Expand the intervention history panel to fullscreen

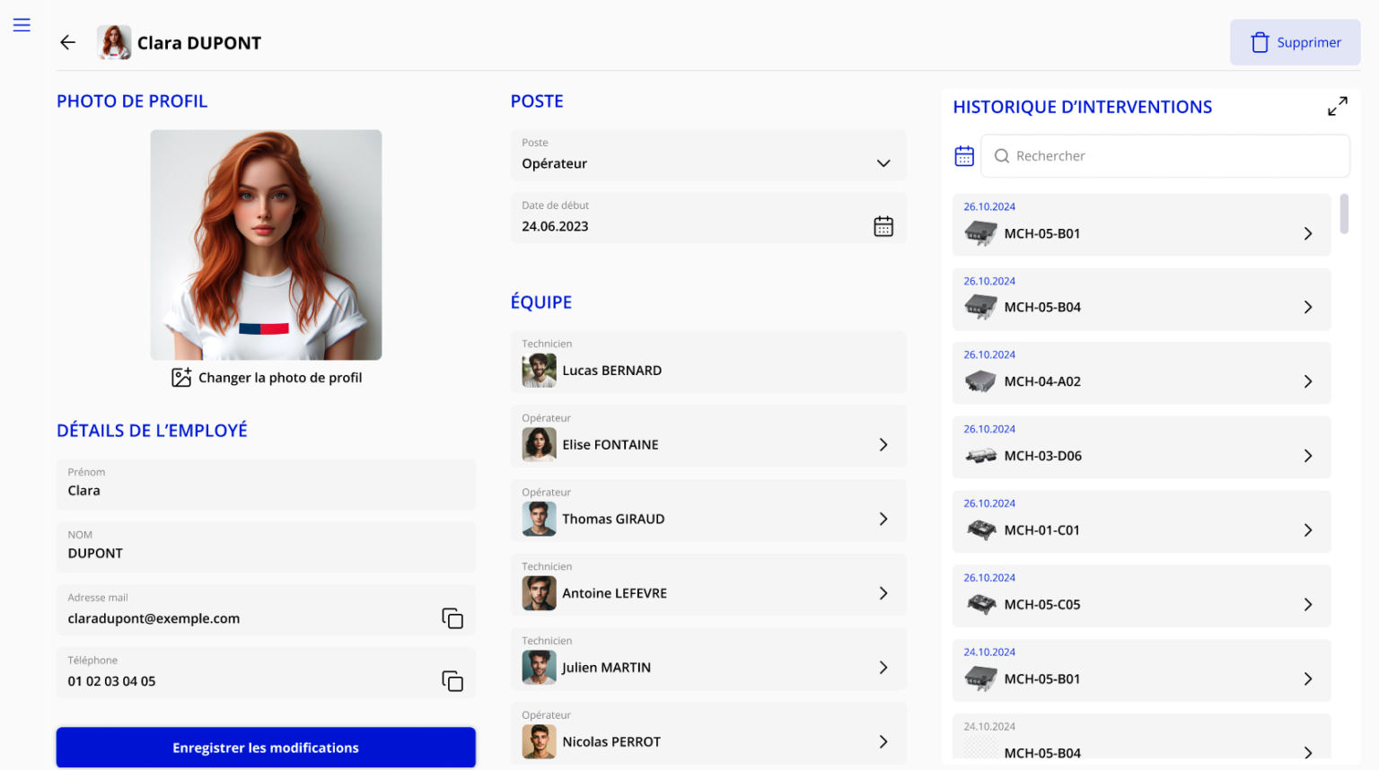[x=1337, y=107]
